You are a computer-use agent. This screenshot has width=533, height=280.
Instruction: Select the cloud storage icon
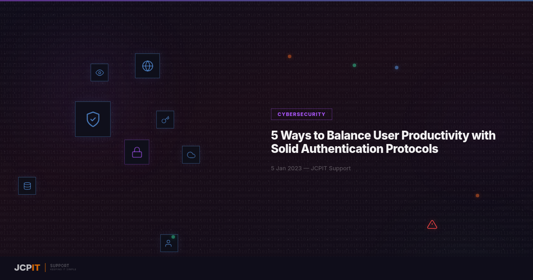point(191,154)
